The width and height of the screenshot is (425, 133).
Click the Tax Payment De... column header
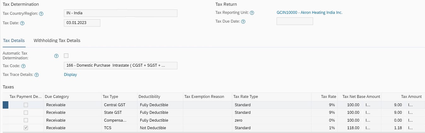(26, 97)
